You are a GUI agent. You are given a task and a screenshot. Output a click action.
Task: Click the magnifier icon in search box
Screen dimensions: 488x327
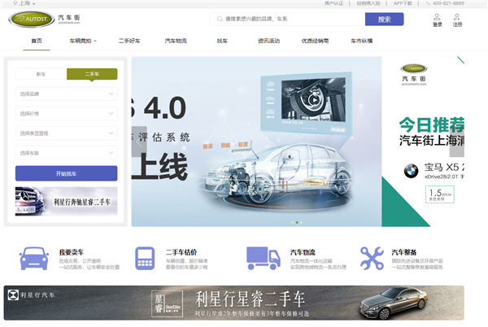220,19
